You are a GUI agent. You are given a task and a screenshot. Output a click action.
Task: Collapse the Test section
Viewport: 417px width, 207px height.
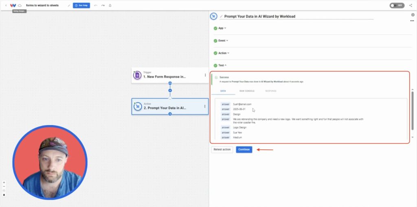pos(223,65)
